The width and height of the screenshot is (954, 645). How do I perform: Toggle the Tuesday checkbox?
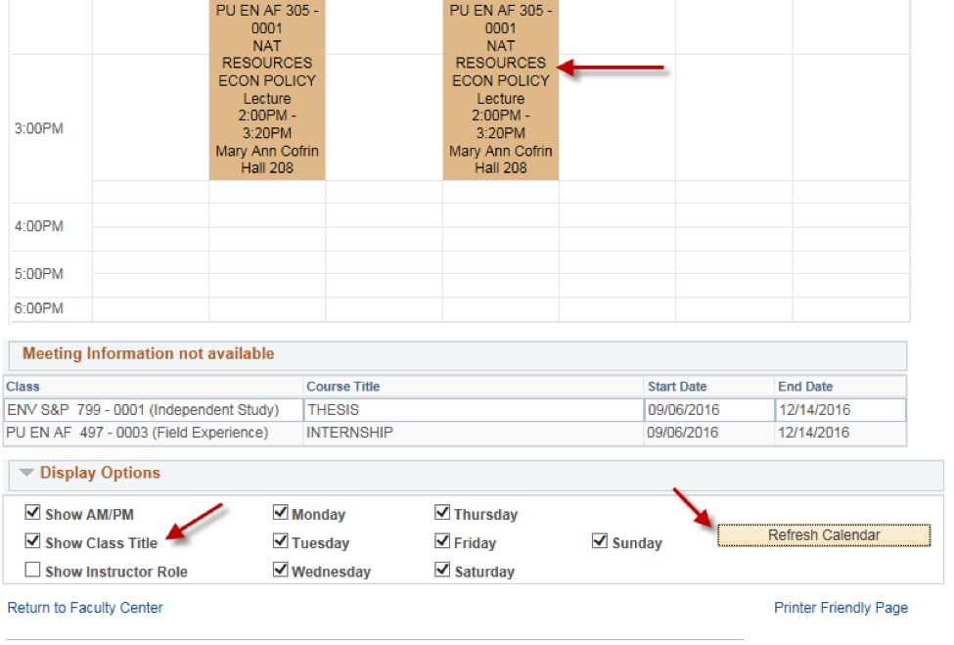[281, 541]
